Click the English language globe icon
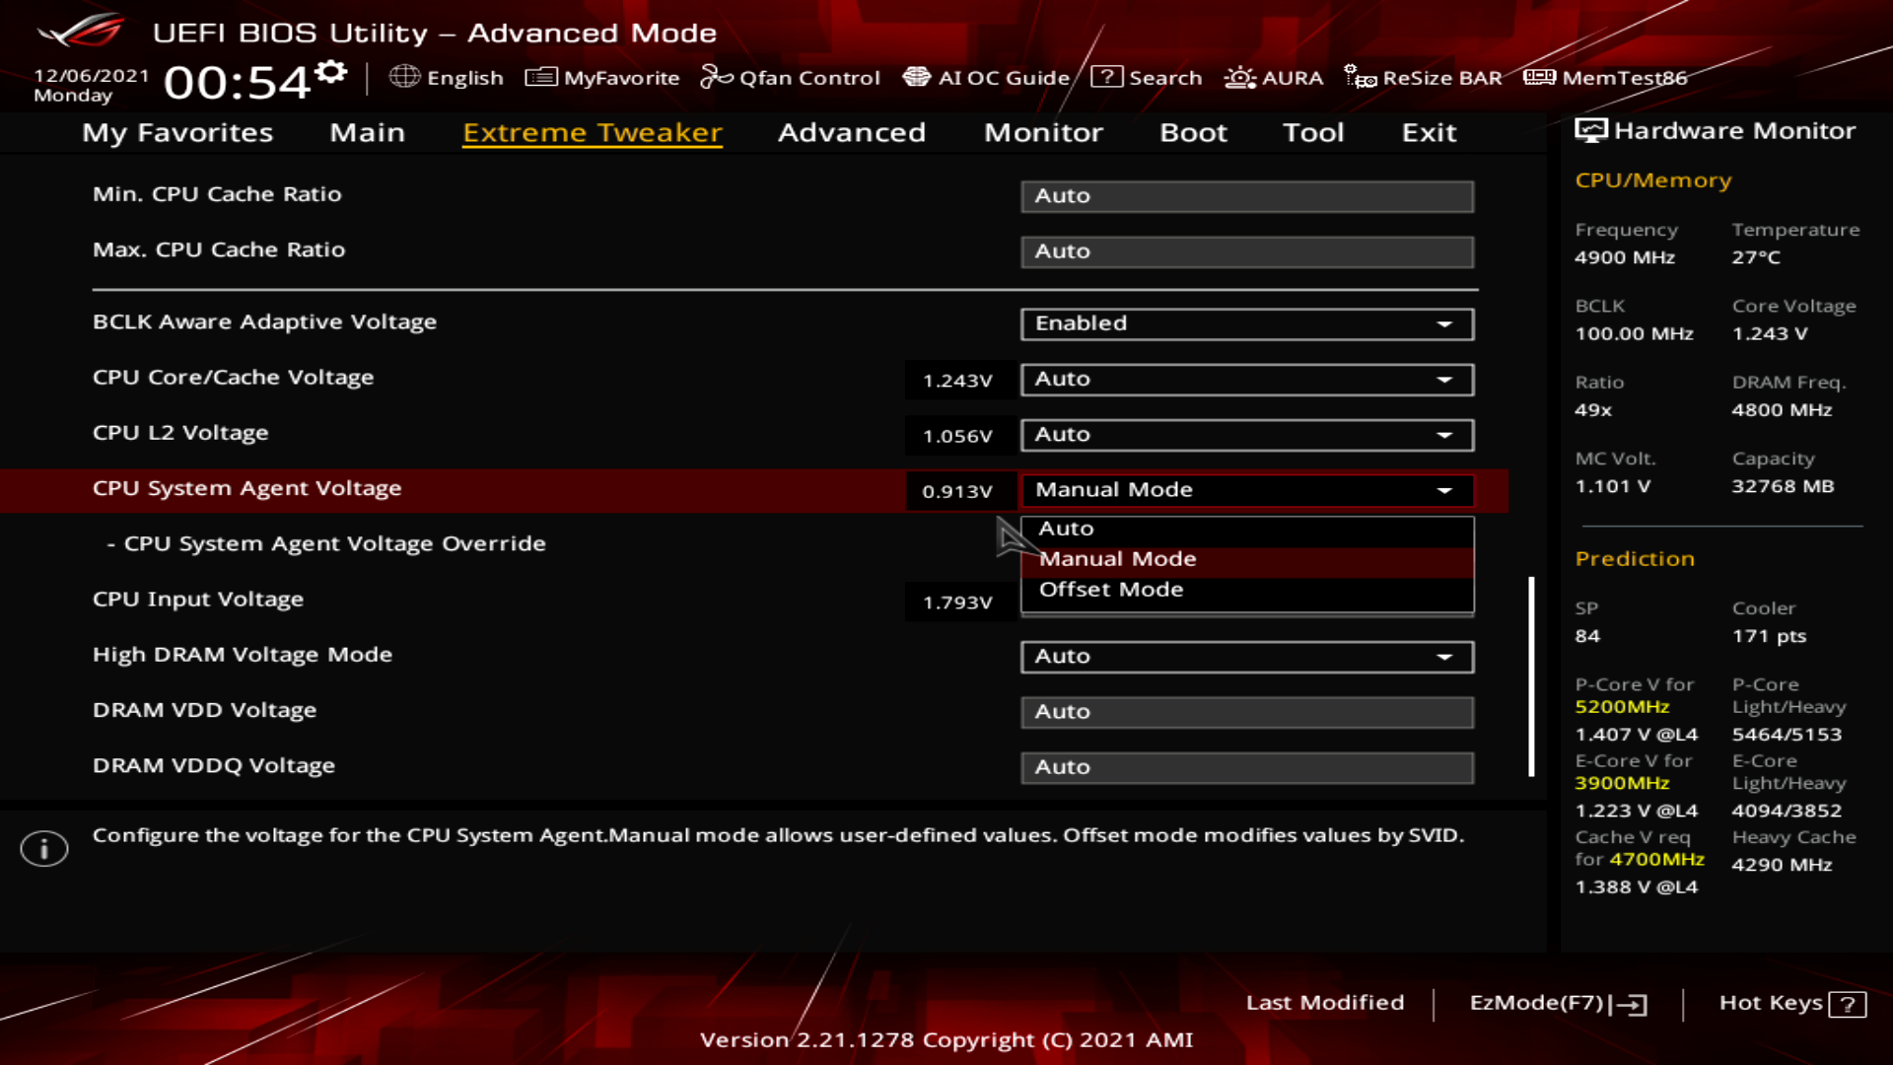The image size is (1893, 1065). (404, 77)
